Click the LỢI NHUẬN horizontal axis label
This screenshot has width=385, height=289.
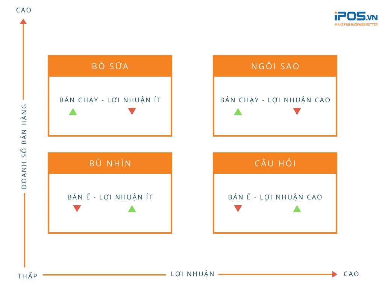192,274
